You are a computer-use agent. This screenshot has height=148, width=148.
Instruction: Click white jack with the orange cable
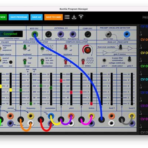[x=31, y=123]
